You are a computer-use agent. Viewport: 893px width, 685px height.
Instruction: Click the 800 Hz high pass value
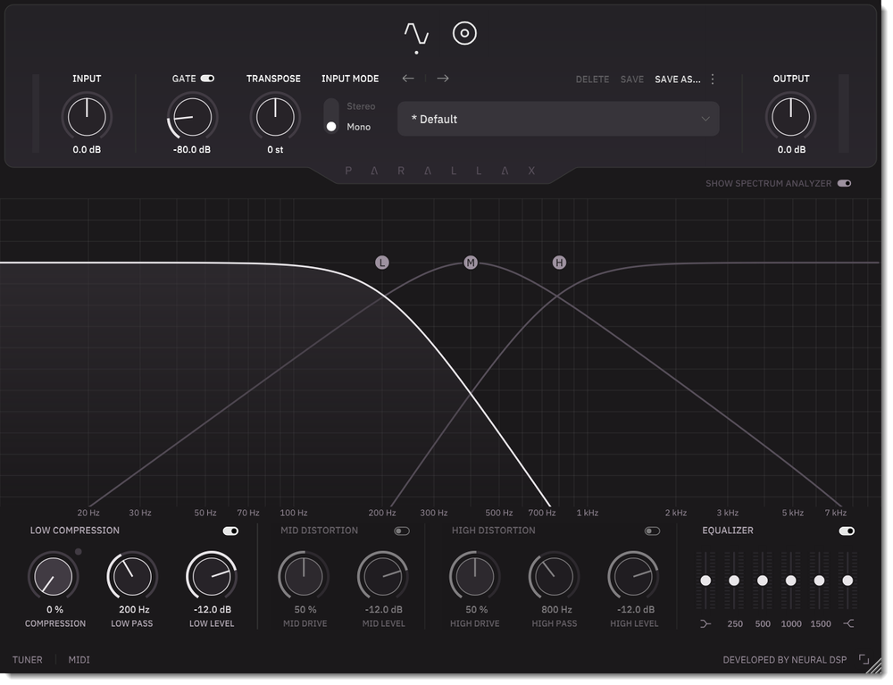point(556,609)
